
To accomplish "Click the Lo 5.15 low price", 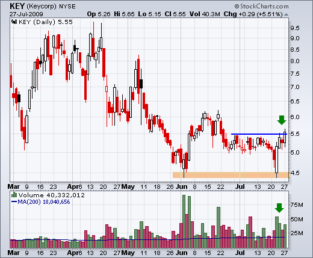I will click(x=149, y=14).
